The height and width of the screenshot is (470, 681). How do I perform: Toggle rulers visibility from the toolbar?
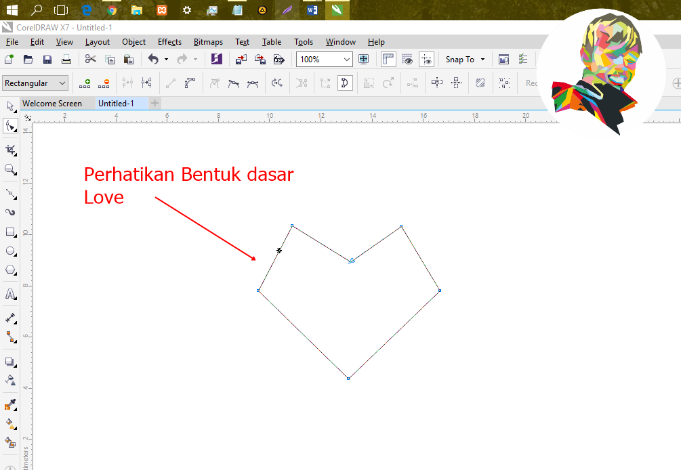click(388, 59)
